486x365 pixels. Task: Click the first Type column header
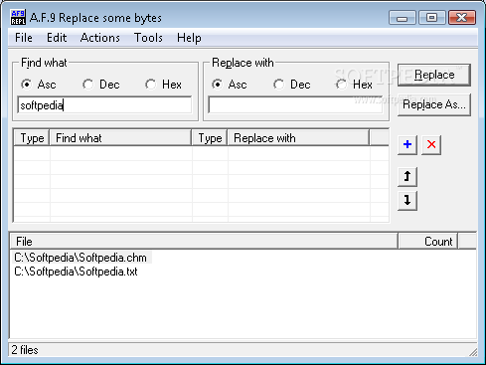(x=32, y=138)
